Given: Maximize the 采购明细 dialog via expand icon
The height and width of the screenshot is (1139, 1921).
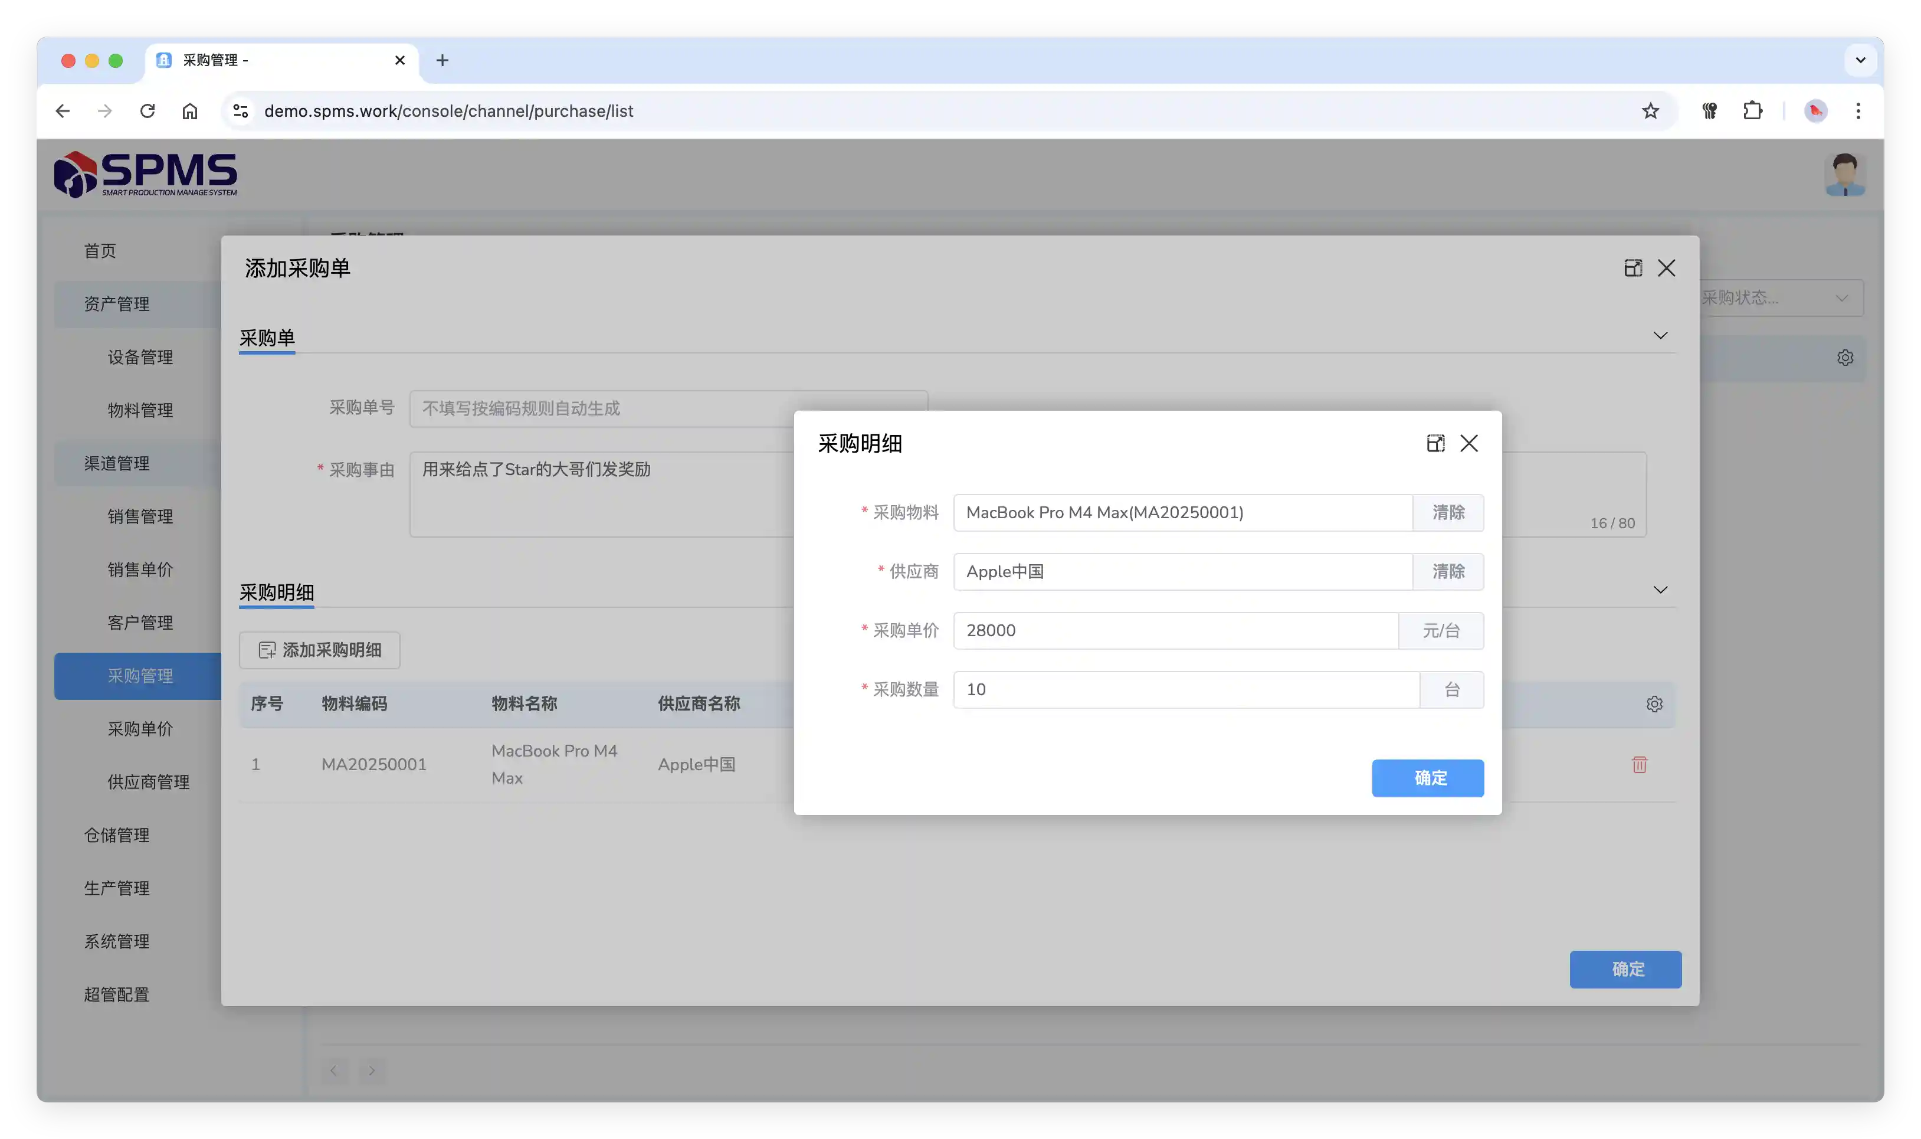Looking at the screenshot, I should [x=1435, y=443].
